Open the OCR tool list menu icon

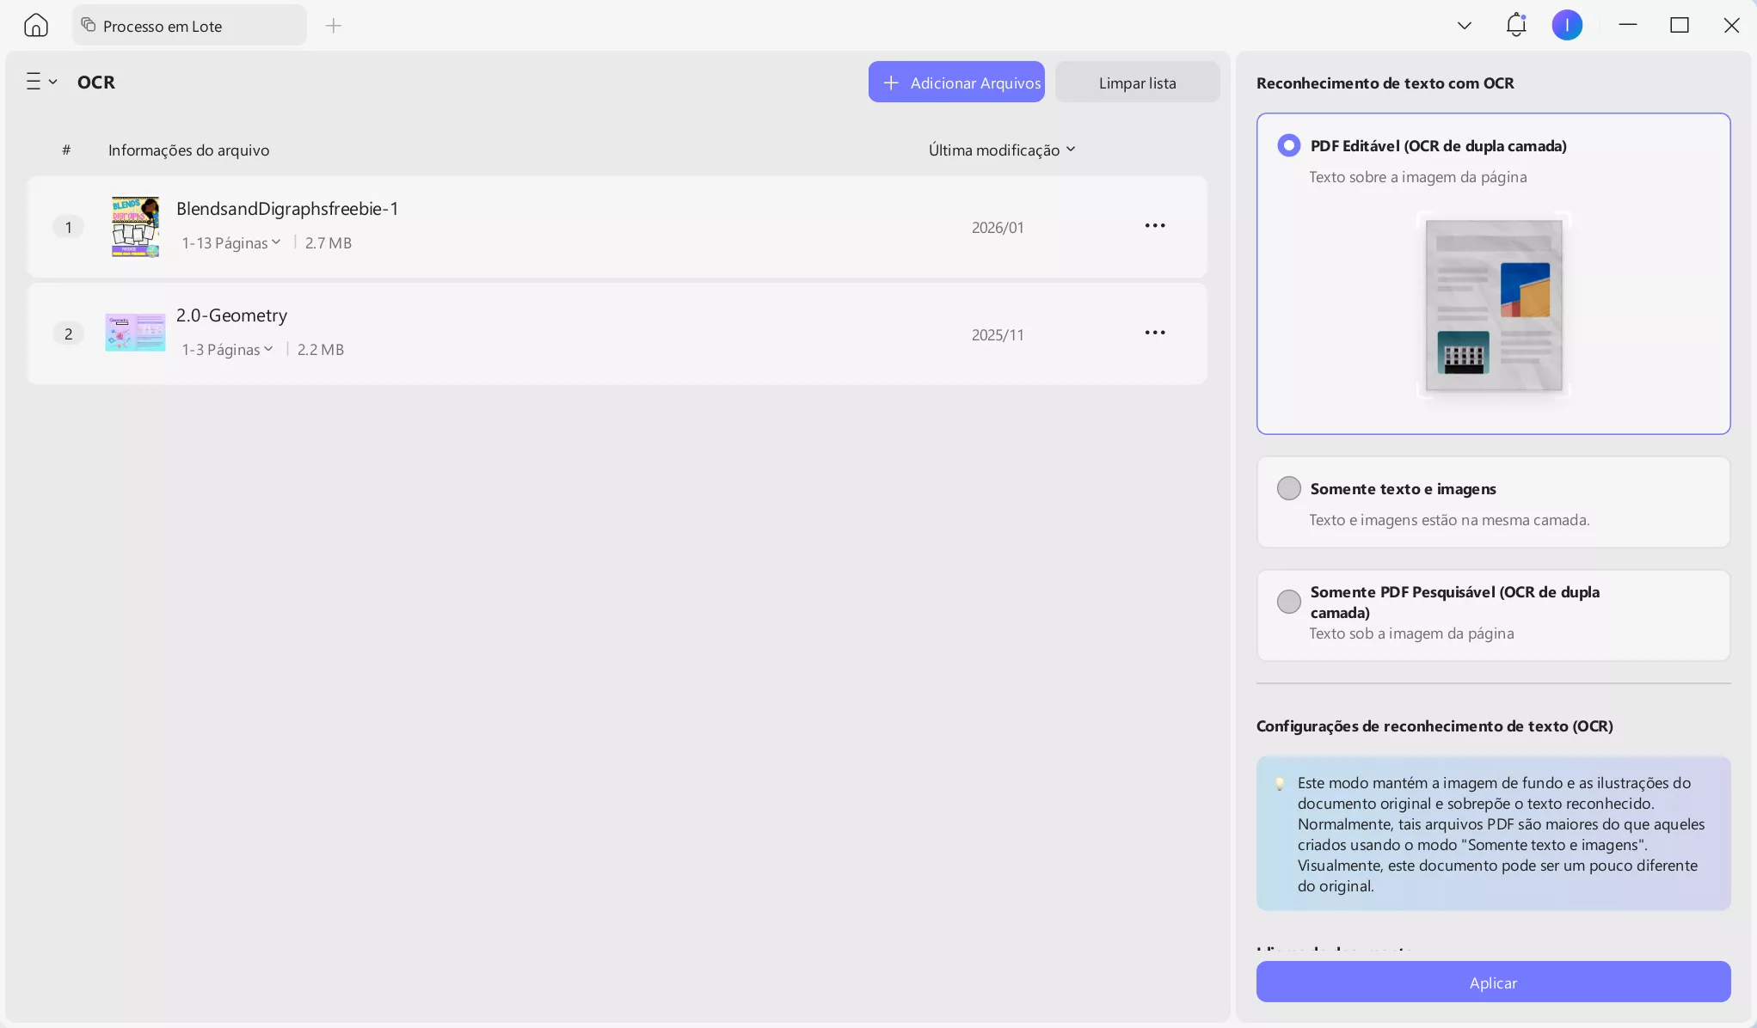click(x=40, y=82)
